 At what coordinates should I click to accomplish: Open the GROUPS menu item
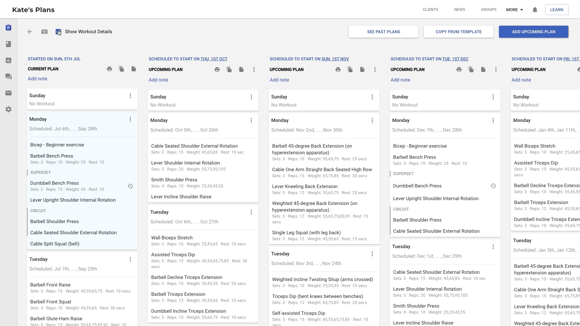pyautogui.click(x=489, y=10)
